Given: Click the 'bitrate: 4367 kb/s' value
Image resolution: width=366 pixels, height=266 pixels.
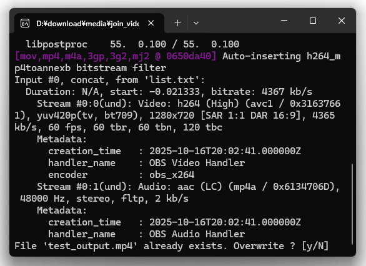Looking at the screenshot, I should (262, 92).
